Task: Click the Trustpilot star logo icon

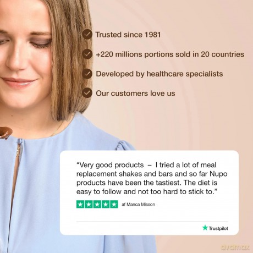Action: (205, 228)
